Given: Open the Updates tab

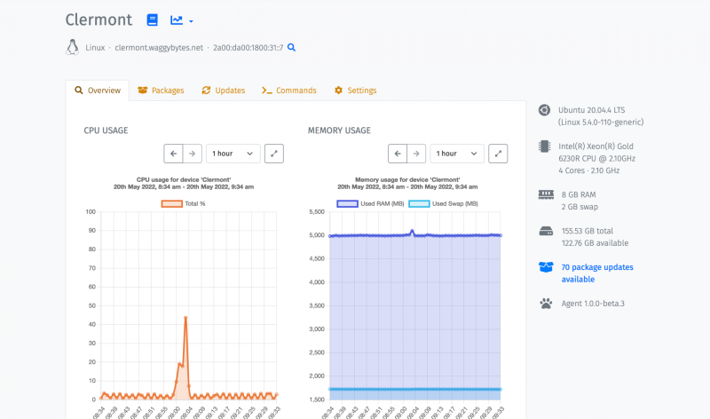Looking at the screenshot, I should [224, 91].
